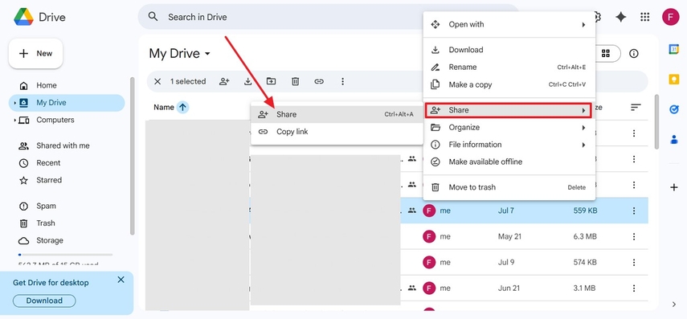Expand the Computers tree arrow
This screenshot has height=319, width=687.
point(15,120)
